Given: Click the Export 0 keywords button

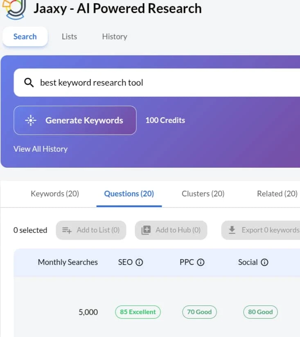Looking at the screenshot, I should pyautogui.click(x=261, y=230).
